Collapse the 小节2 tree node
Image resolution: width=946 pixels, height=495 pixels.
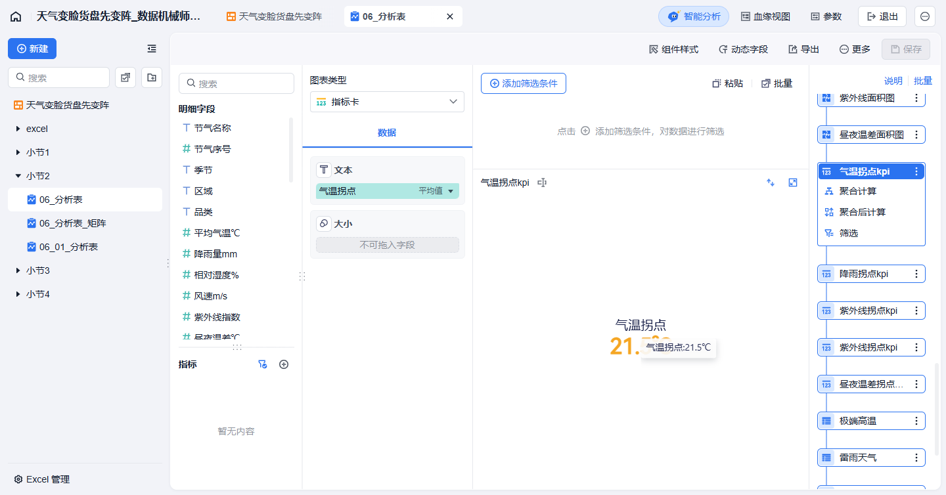pyautogui.click(x=18, y=176)
